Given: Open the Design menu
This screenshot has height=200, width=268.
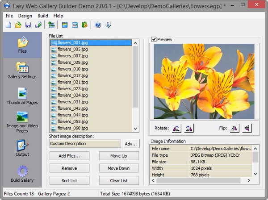Looking at the screenshot, I should (x=25, y=16).
